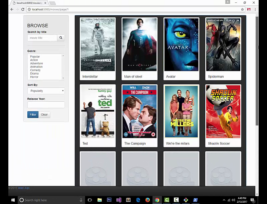Select Action in the genre list

[34, 60]
